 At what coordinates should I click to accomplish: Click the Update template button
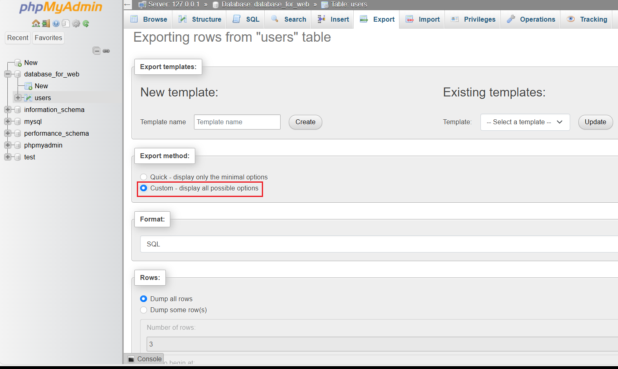coord(595,122)
